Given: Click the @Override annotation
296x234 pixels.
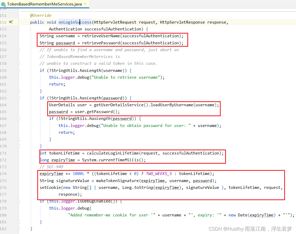Looking at the screenshot, I should point(41,15).
